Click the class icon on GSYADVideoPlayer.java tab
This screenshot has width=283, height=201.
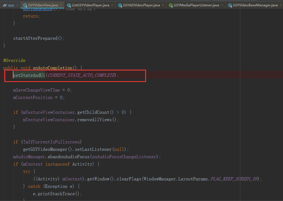click(x=120, y=5)
